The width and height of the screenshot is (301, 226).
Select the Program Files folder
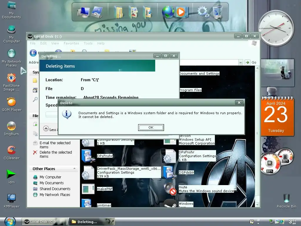[190, 90]
